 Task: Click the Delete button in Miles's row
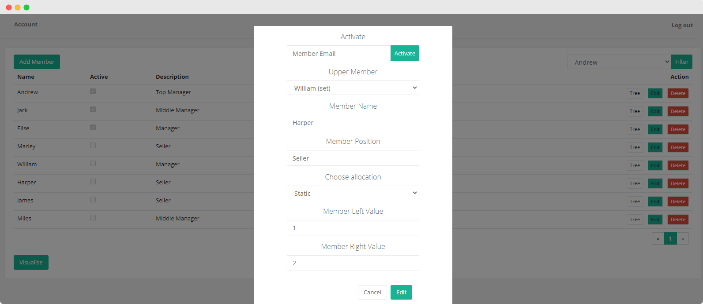click(678, 220)
